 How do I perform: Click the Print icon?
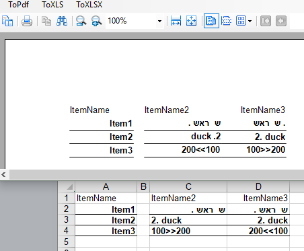(27, 21)
